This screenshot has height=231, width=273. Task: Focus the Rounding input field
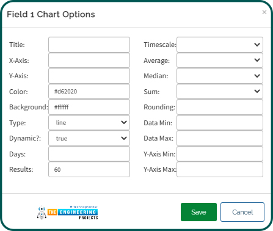click(x=220, y=107)
